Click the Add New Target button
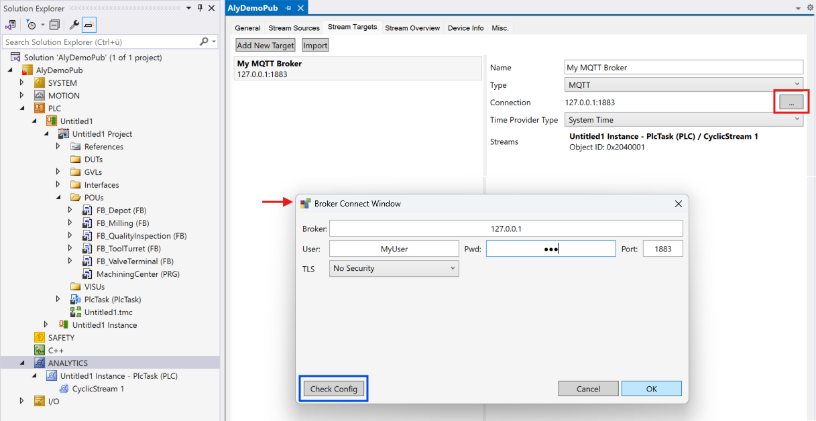816x421 pixels. click(x=266, y=45)
